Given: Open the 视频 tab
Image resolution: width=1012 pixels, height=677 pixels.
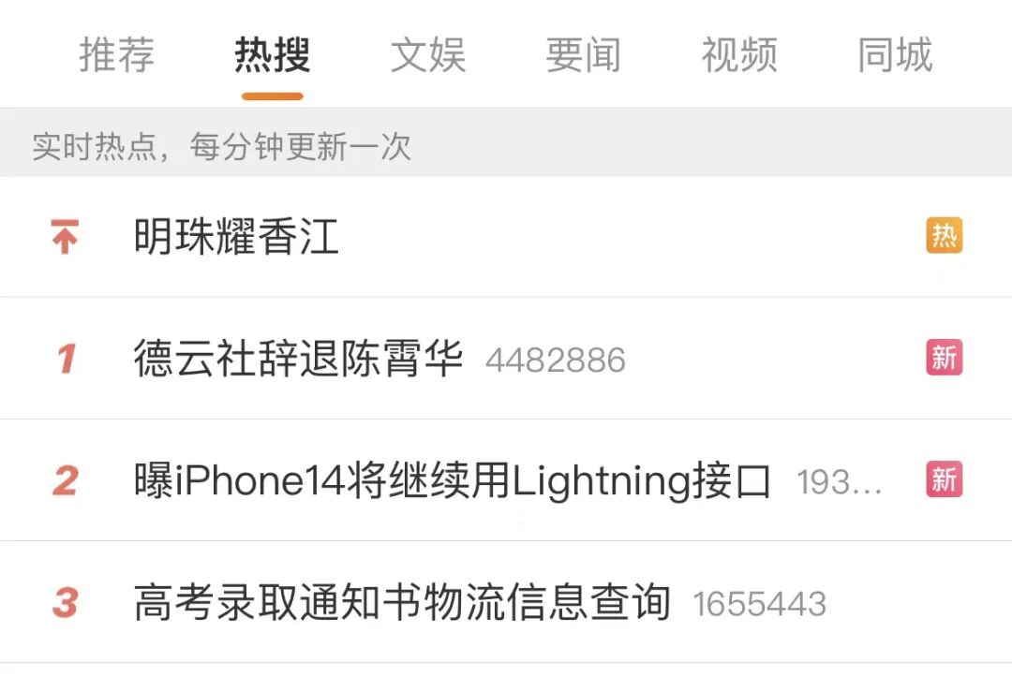Looking at the screenshot, I should 739,55.
